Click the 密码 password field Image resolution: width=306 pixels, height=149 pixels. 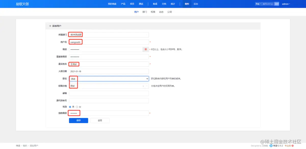pyautogui.click(x=106, y=49)
